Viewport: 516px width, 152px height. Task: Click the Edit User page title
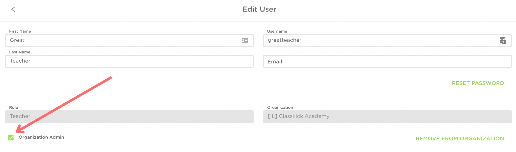coord(259,9)
